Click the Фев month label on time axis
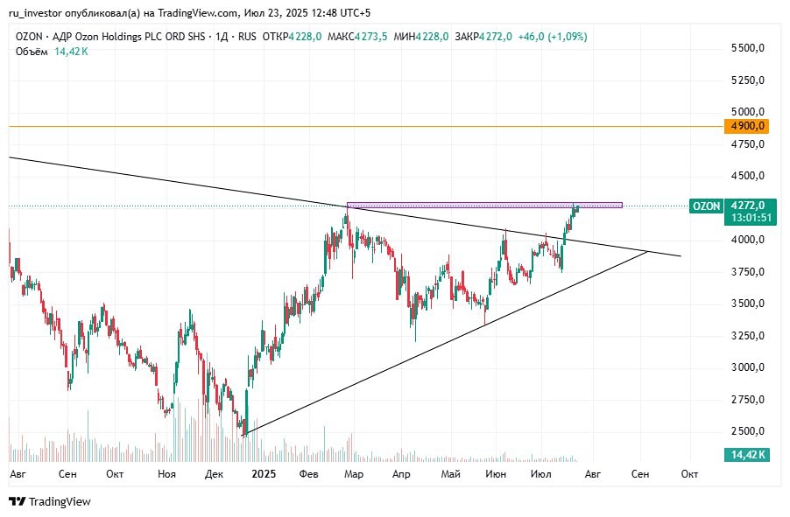 tap(308, 474)
